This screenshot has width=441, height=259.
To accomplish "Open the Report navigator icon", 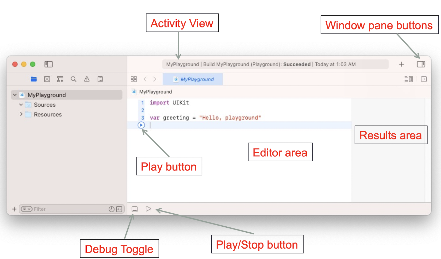I will click(x=100, y=79).
